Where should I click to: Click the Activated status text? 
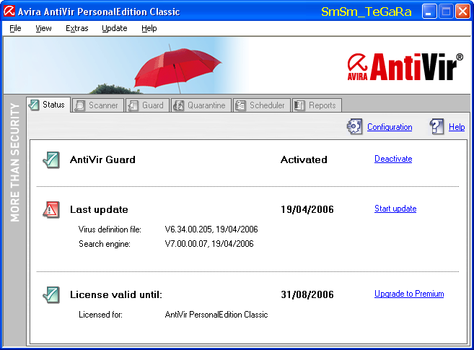[304, 159]
